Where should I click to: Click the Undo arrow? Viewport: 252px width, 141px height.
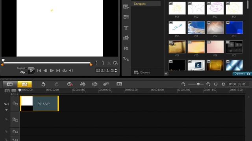pos(43,84)
